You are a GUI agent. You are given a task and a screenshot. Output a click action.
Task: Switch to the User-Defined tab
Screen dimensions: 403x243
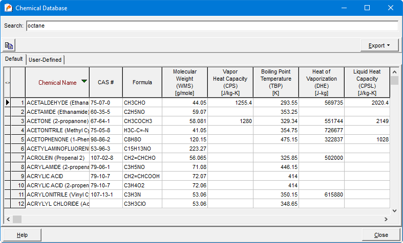pos(45,60)
